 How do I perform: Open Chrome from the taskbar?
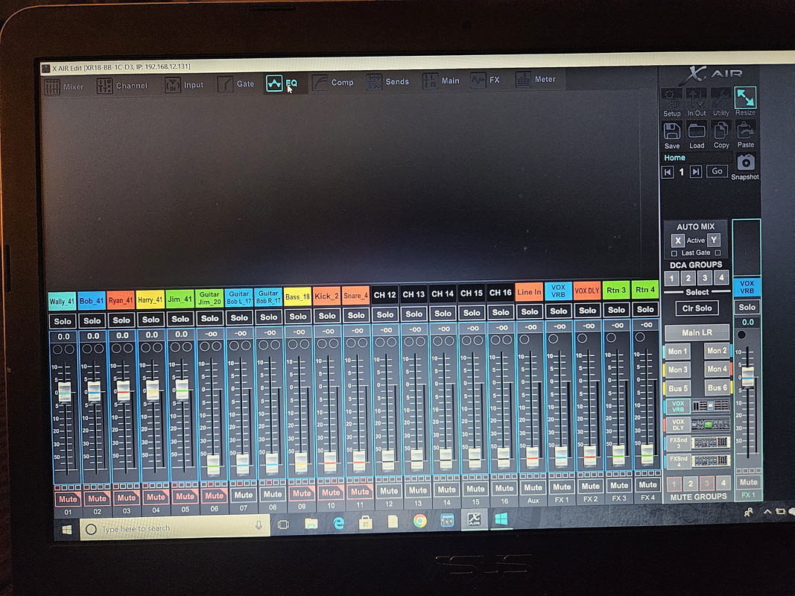pyautogui.click(x=419, y=521)
